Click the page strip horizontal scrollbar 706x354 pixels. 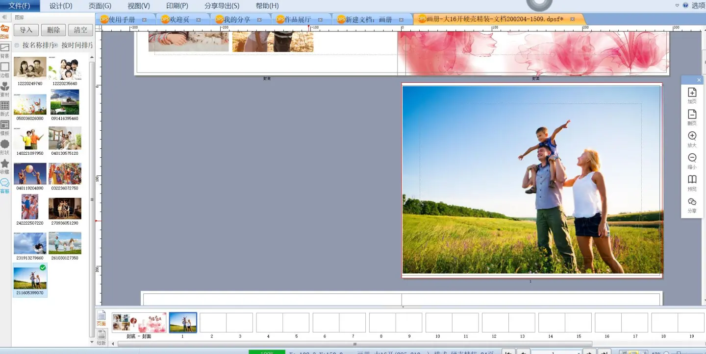(355, 344)
